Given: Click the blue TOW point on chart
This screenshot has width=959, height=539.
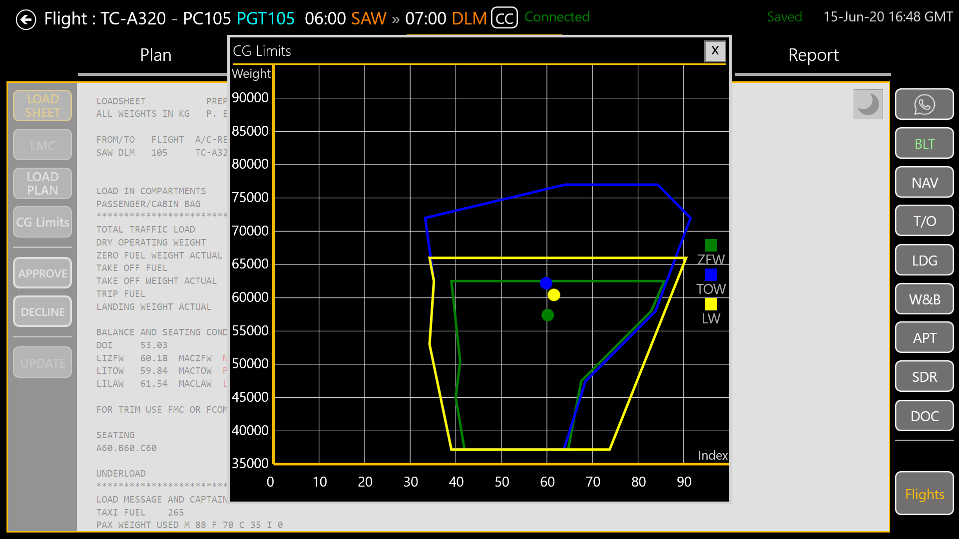Looking at the screenshot, I should 546,283.
